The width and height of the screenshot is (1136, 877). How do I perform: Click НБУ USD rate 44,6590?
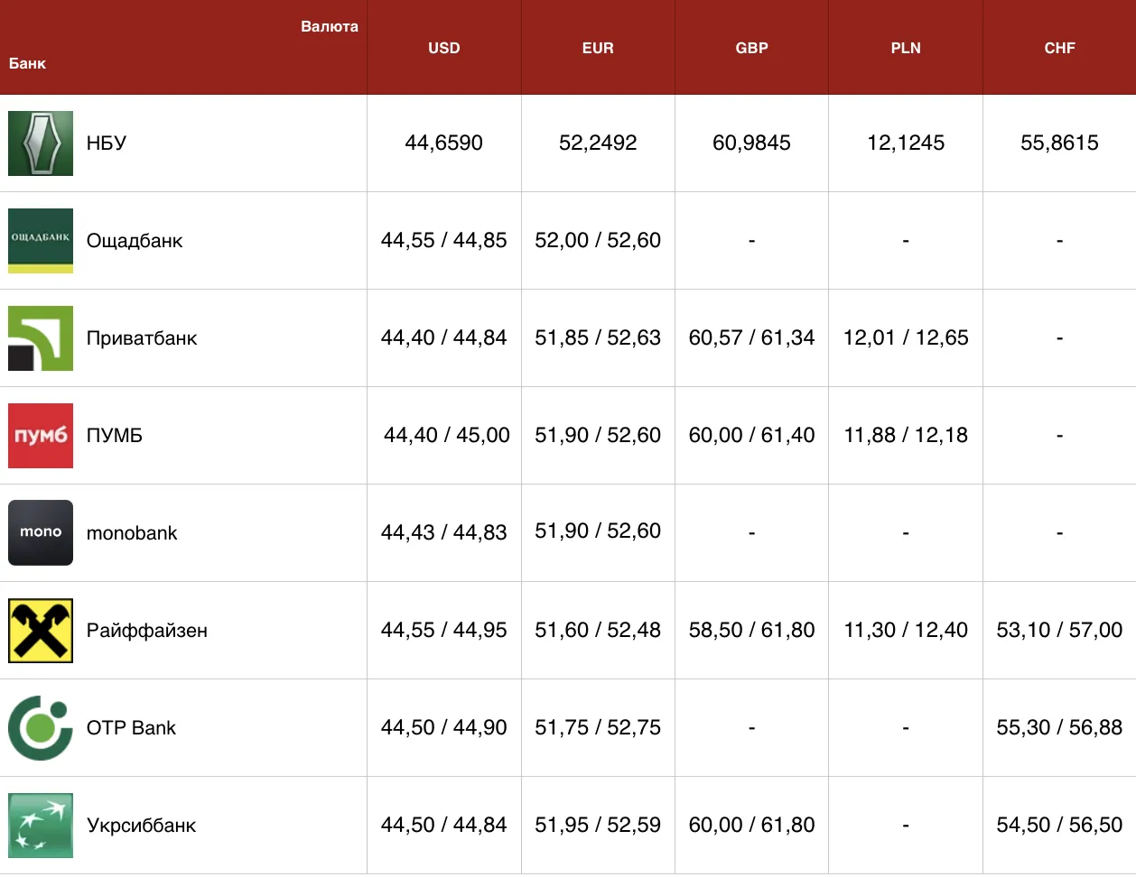(444, 143)
